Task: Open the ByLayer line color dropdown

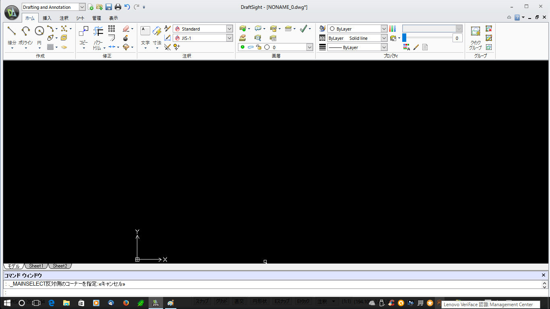Action: 384,29
